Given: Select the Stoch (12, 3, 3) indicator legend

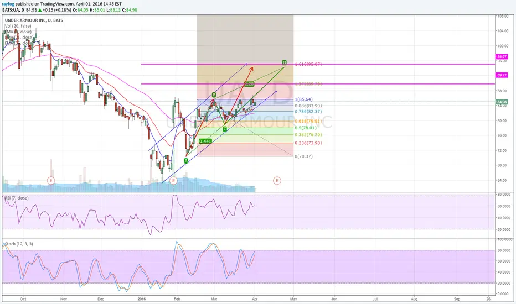Looking at the screenshot, I should click(19, 244).
